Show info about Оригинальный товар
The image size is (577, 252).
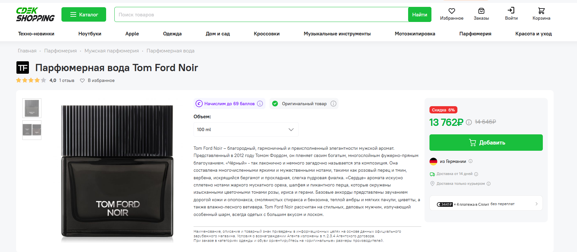[x=334, y=104]
